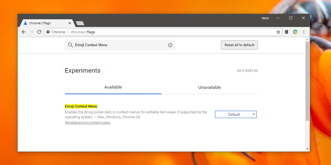Image resolution: width=331 pixels, height=165 pixels.
Task: Click the version number 68.0.3440.84
Action: click(247, 71)
